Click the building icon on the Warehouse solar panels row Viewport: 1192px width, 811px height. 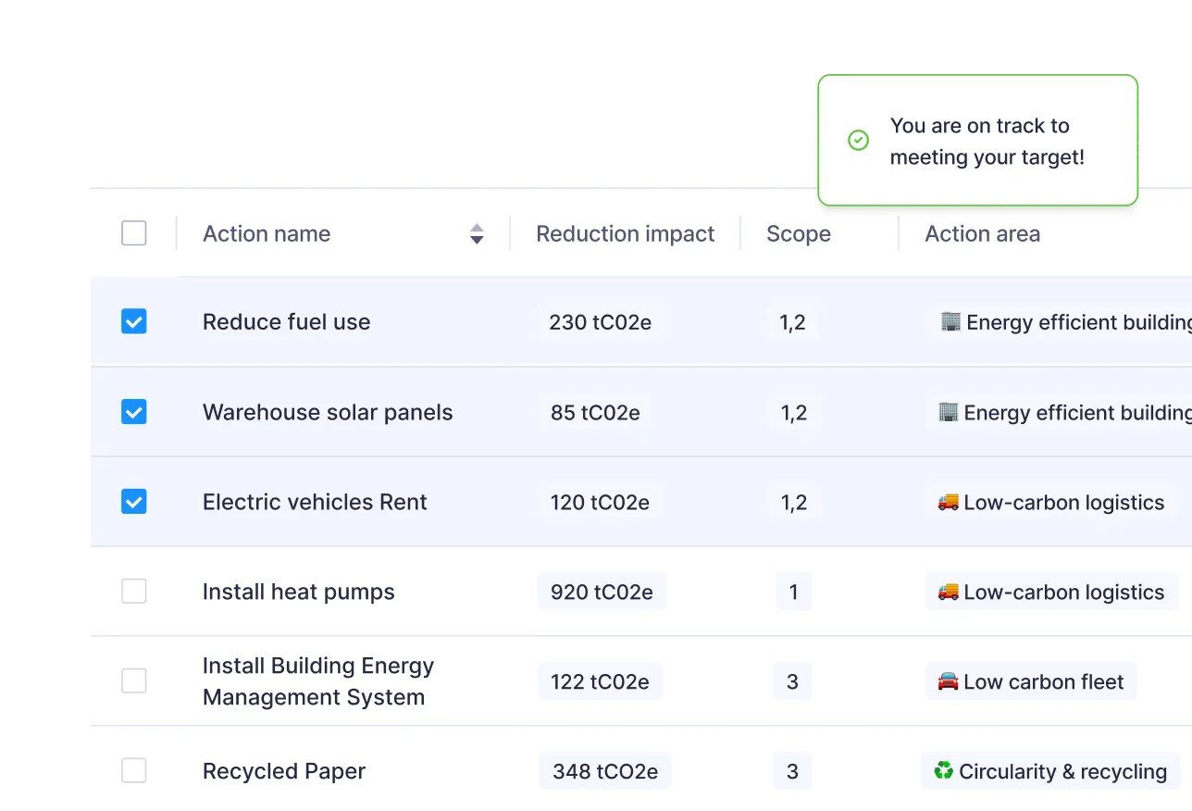[x=950, y=412]
